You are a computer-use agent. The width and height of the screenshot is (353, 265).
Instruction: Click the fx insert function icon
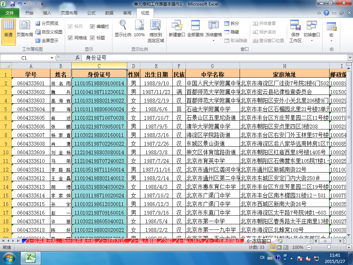[78, 58]
